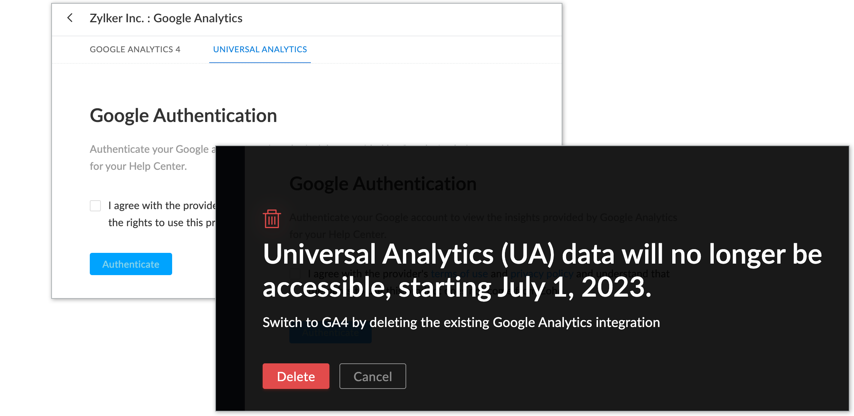Click the gray 'for your Help Center.' text
Screen dimensions: 854x416
pos(138,166)
